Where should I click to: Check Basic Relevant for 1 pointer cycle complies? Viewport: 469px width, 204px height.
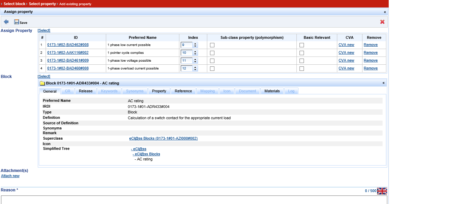pos(302,53)
